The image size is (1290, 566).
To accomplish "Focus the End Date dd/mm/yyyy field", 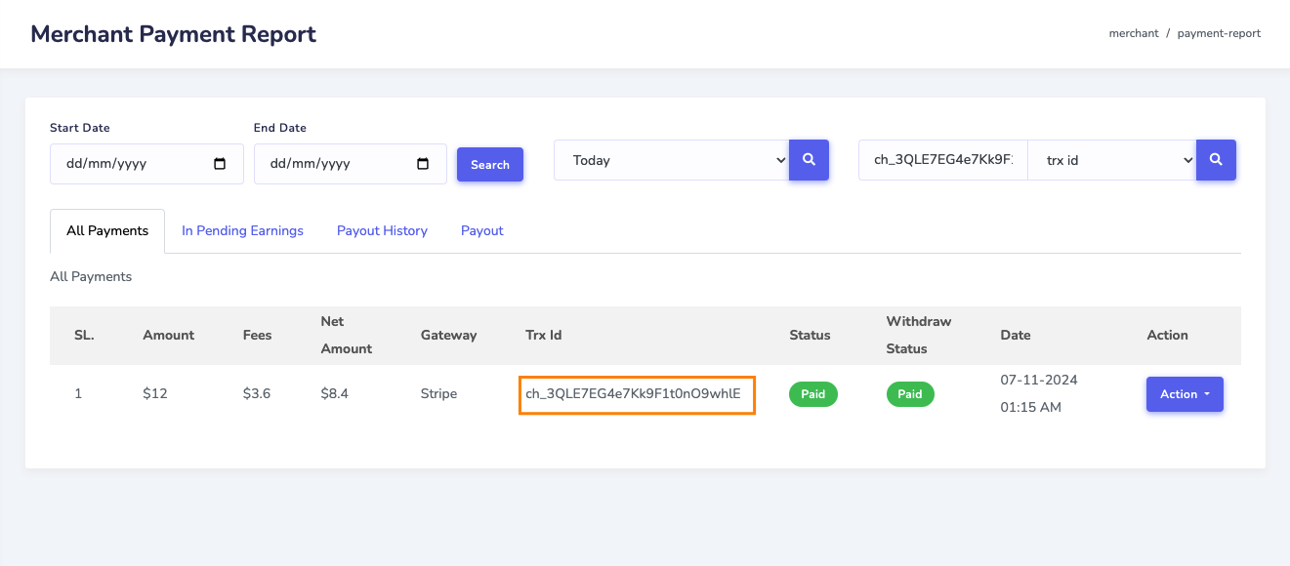I will tap(332, 164).
